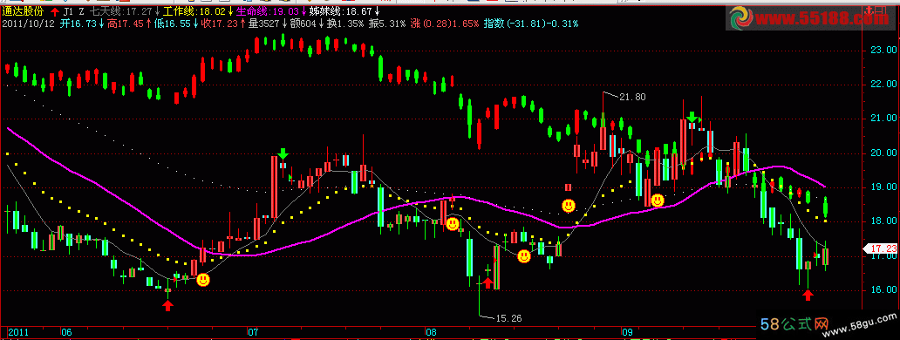Click the 21.80 high price label
900x340 pixels.
pos(632,97)
